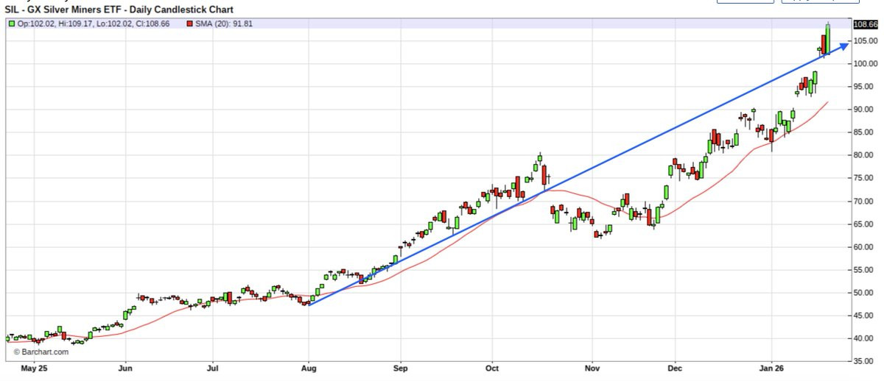The height and width of the screenshot is (381, 884).
Task: Click the black 108.66 current price label
Action: pyautogui.click(x=865, y=24)
